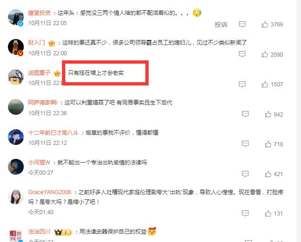Open 财入门 username link
This screenshot has height=242, width=301.
tap(36, 42)
